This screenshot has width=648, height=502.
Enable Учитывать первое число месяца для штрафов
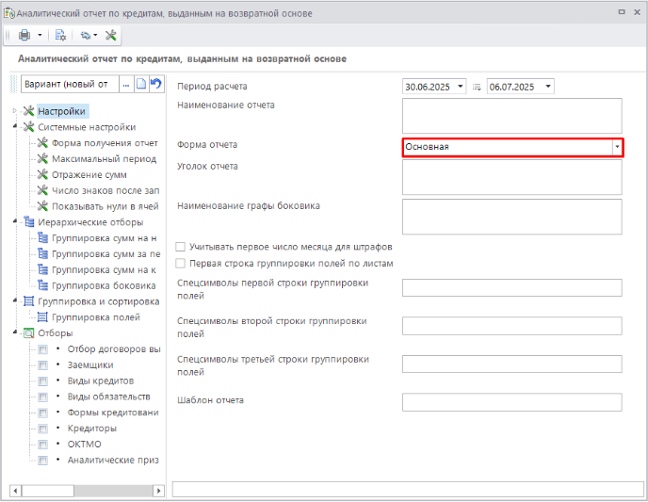[182, 247]
